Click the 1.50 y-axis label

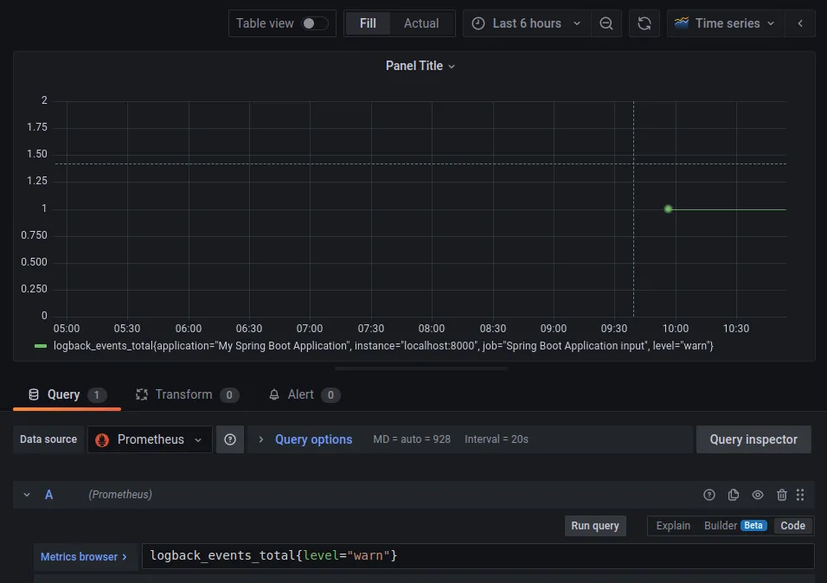(37, 154)
